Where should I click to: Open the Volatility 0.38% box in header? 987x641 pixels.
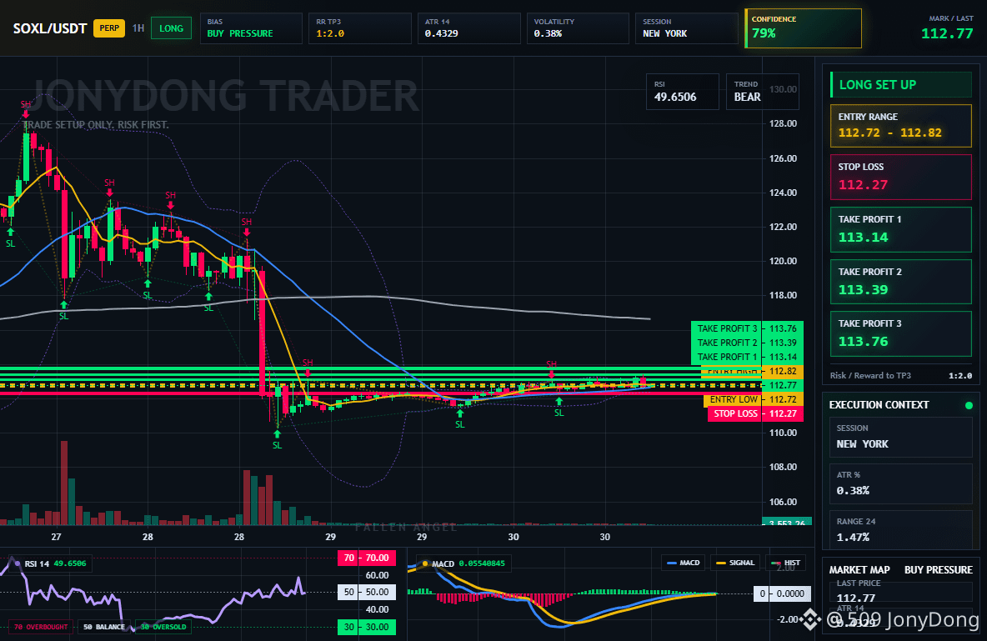pos(578,28)
